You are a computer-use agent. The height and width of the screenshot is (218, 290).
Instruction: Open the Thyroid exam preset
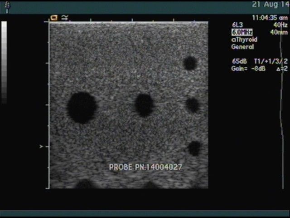pyautogui.click(x=244, y=40)
